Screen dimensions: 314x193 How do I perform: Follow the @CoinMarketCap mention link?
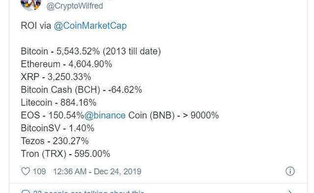pos(90,26)
